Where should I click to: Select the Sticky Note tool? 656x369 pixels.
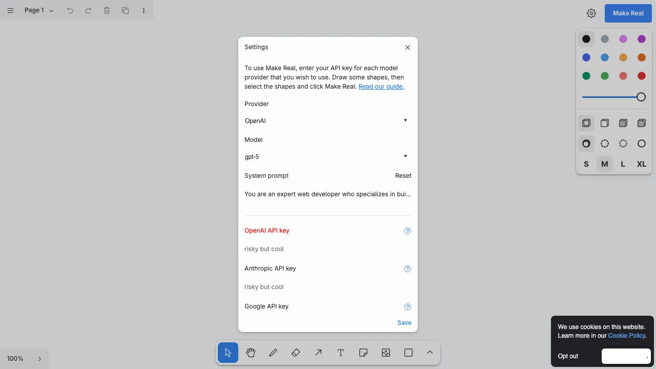click(363, 353)
